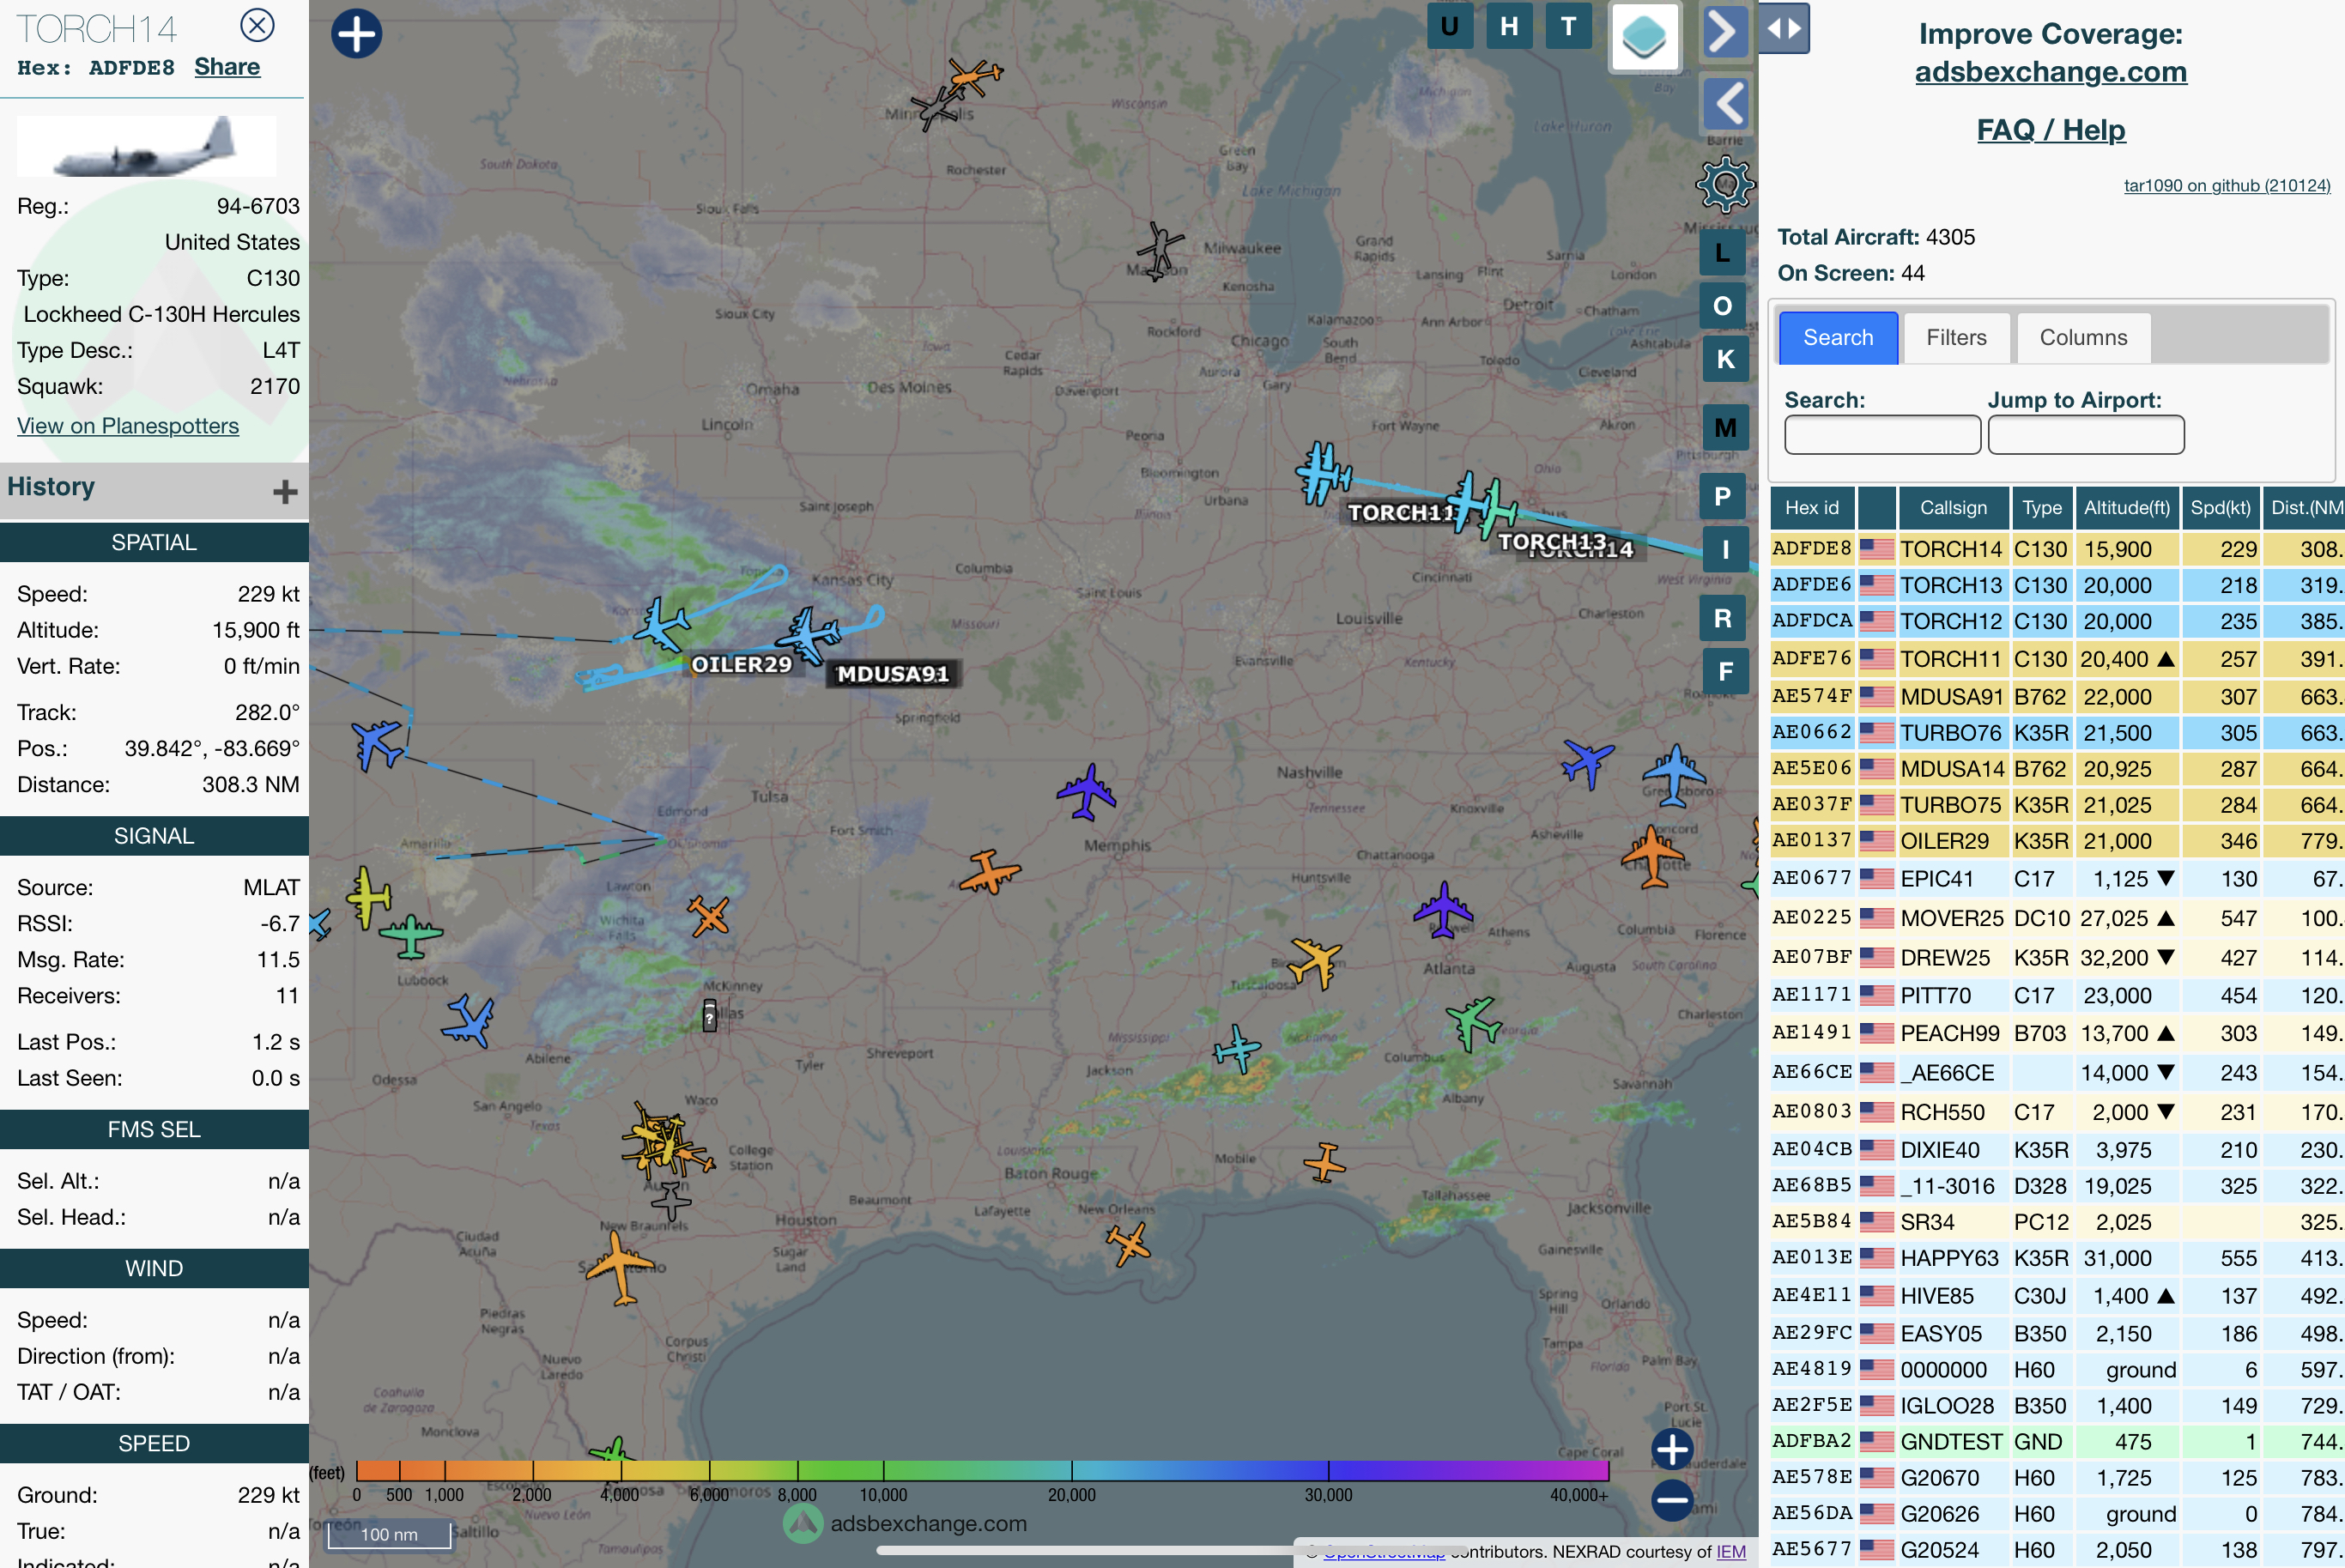Image resolution: width=2345 pixels, height=1568 pixels.
Task: Toggle the L map option button
Action: pyautogui.click(x=1722, y=252)
